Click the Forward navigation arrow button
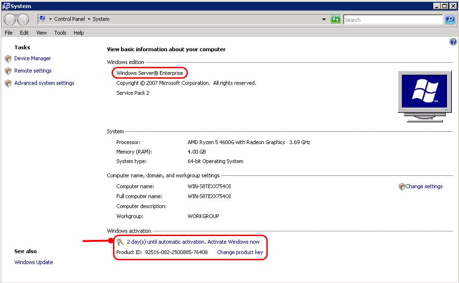The image size is (459, 283). pyautogui.click(x=23, y=19)
